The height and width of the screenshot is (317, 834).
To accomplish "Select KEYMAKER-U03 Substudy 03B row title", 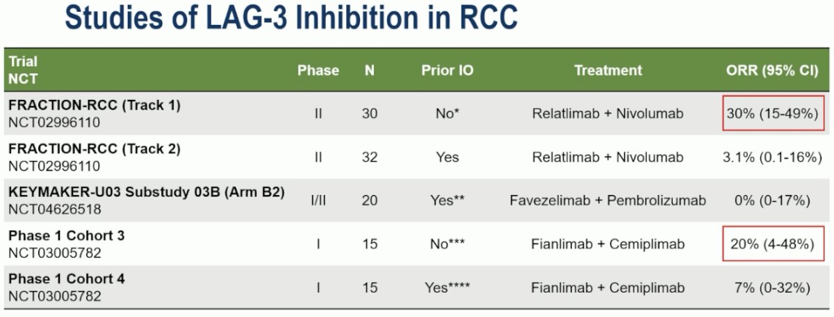I will [x=147, y=192].
